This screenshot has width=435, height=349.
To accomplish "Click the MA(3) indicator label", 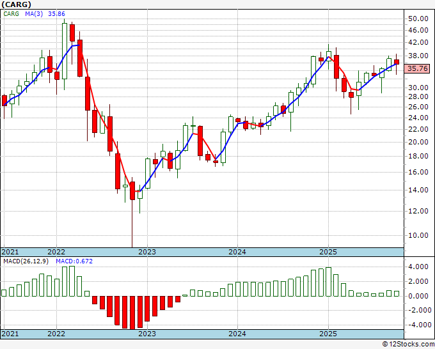I will 34,14.
